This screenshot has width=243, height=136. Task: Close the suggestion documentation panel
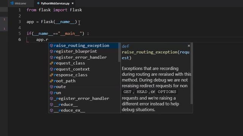tap(189, 46)
